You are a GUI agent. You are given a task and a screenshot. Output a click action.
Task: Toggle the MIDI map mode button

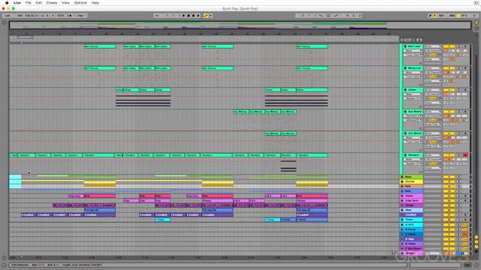[452, 16]
